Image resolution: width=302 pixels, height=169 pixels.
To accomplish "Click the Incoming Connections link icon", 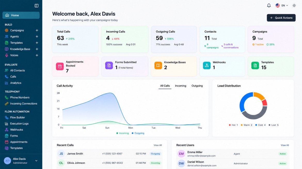I will (x=6, y=104).
